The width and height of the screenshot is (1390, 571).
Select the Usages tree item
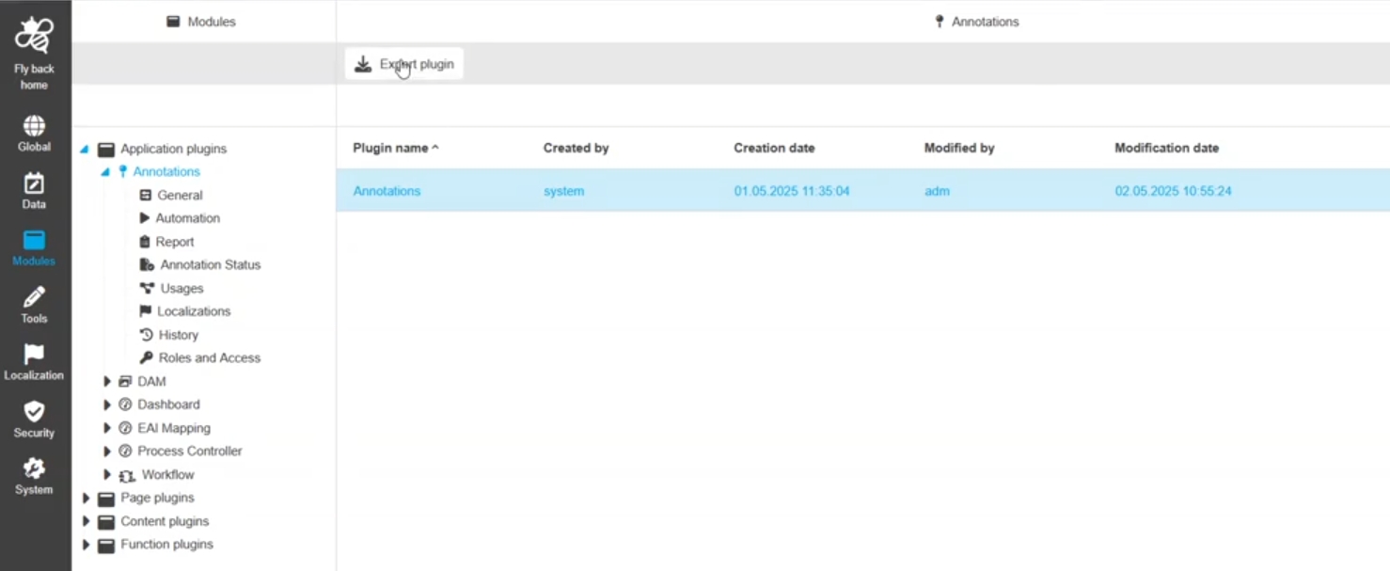click(182, 288)
